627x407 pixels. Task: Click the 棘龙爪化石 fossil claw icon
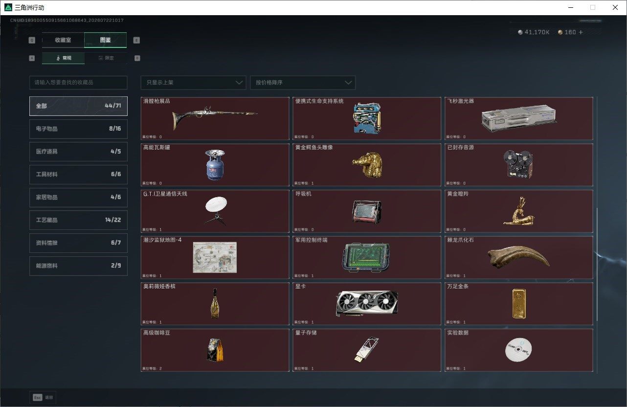[518, 256]
